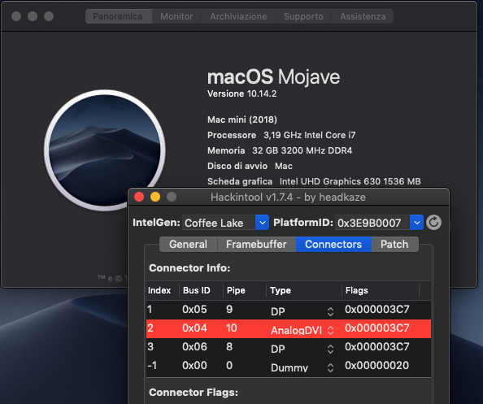Reload the PlatformID with the refresh icon
This screenshot has width=483, height=404.
click(433, 223)
